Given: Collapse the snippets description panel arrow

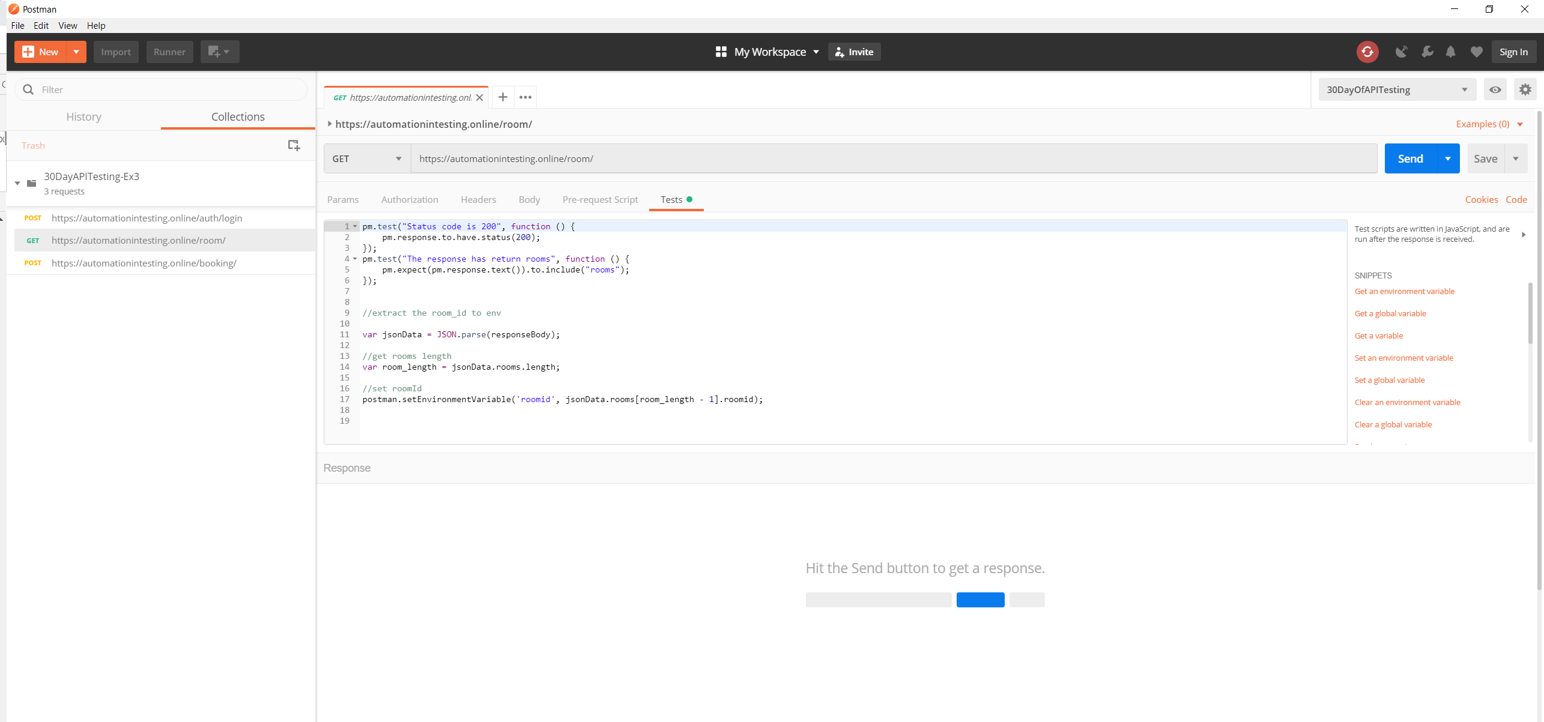Looking at the screenshot, I should coord(1524,235).
